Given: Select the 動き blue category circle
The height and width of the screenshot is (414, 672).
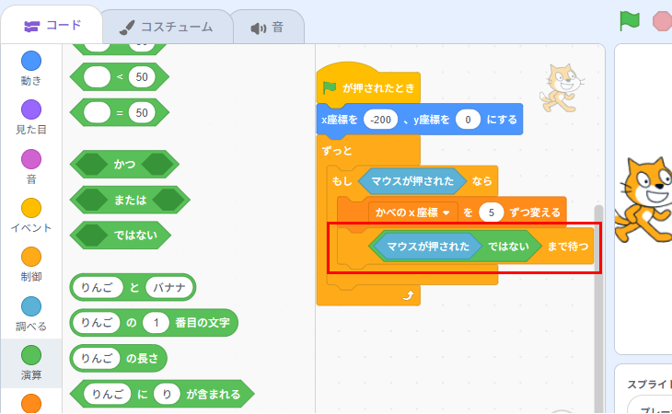Looking at the screenshot, I should tap(31, 61).
